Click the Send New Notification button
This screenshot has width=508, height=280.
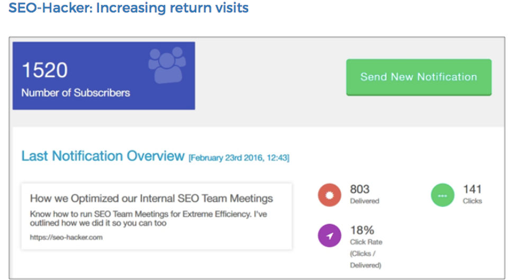[x=419, y=77]
